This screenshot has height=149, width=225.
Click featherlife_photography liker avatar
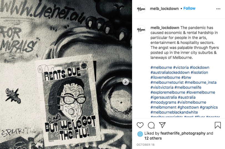tap(140, 134)
